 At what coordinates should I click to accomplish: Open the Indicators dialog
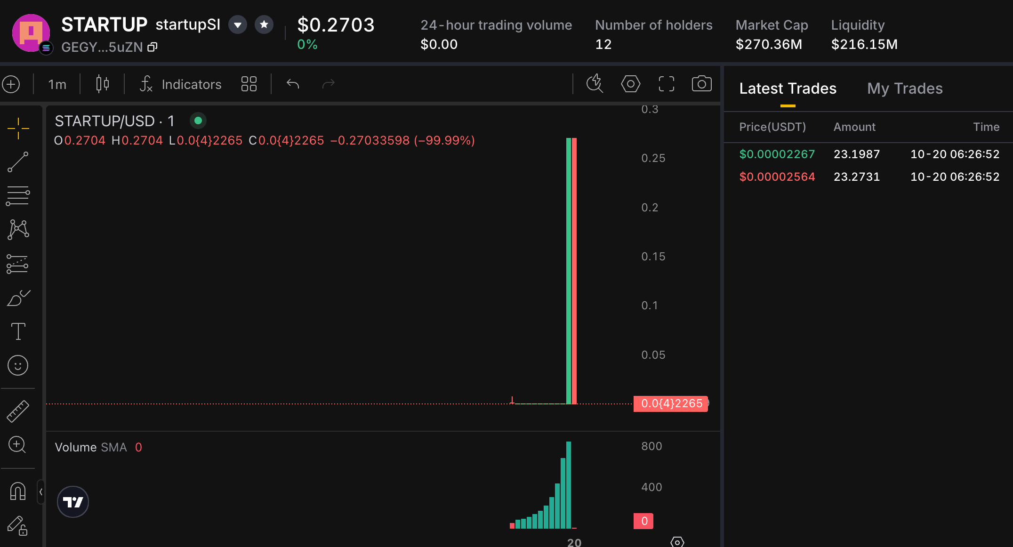[x=180, y=84]
